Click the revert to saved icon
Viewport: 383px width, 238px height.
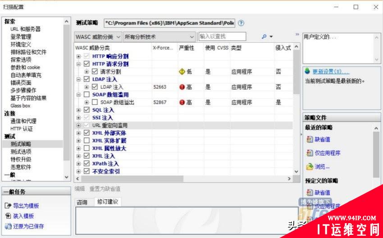point(8,226)
